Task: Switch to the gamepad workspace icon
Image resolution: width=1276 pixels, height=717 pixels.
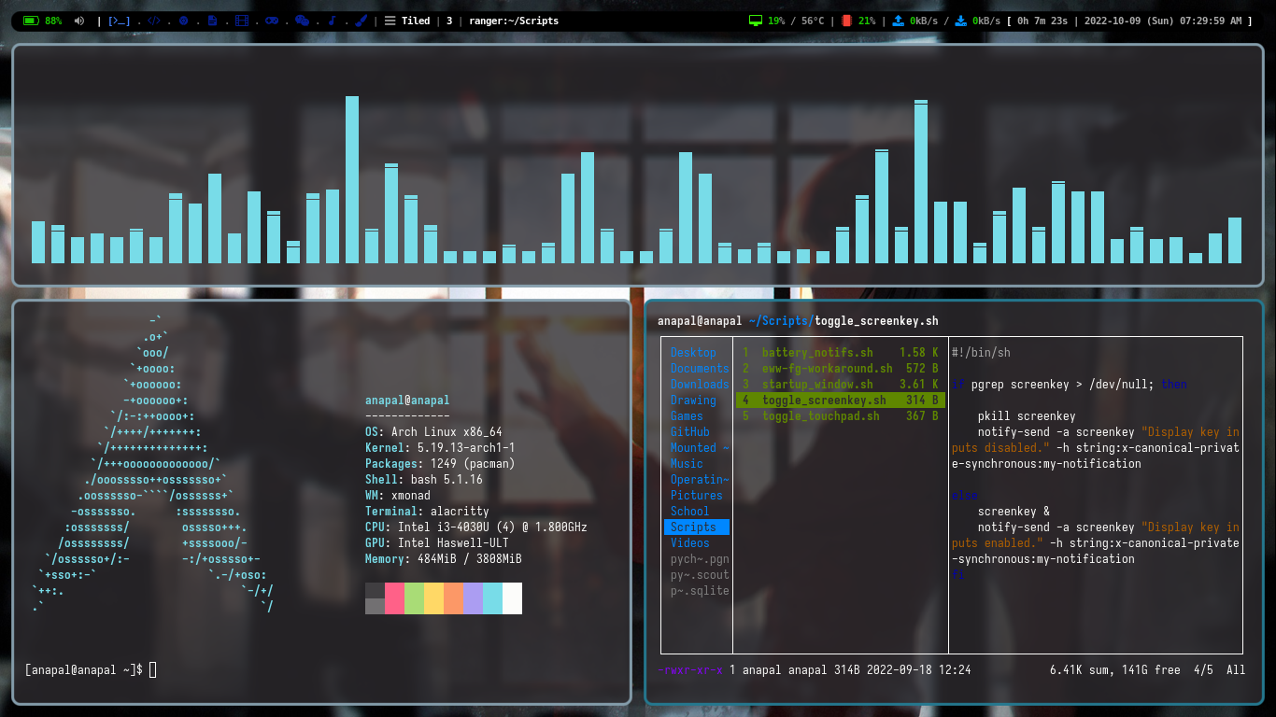Action: click(272, 21)
